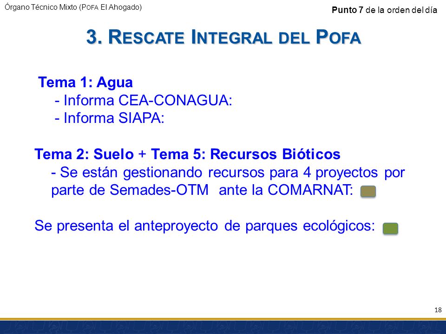The width and height of the screenshot is (446, 334).
Task: Select the title '3. Rescate Integral del Pofa'
Action: pos(223,37)
